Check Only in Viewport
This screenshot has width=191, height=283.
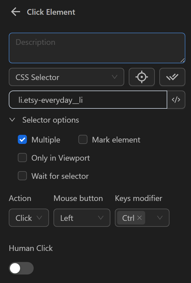(22, 158)
